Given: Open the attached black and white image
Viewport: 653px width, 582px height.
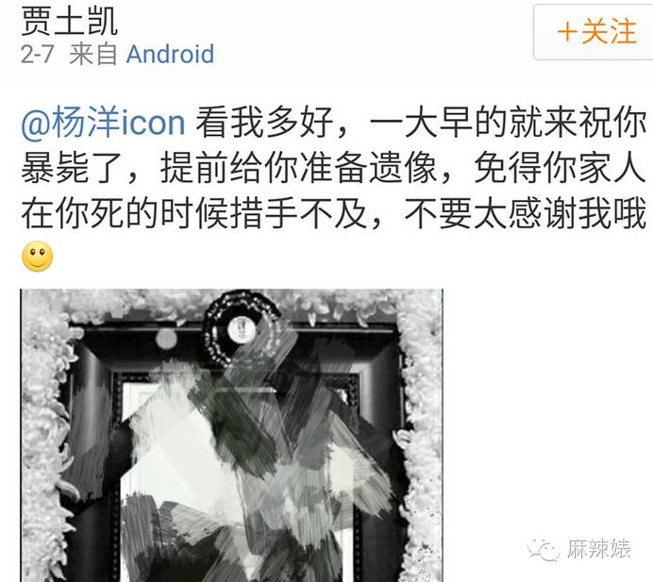Looking at the screenshot, I should 231,435.
